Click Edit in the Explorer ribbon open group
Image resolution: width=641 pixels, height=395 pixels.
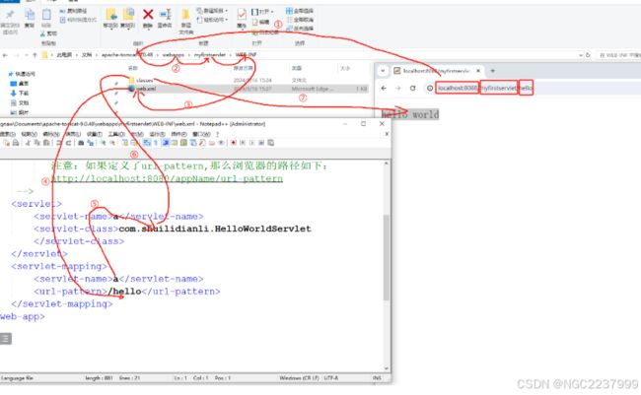(x=260, y=22)
